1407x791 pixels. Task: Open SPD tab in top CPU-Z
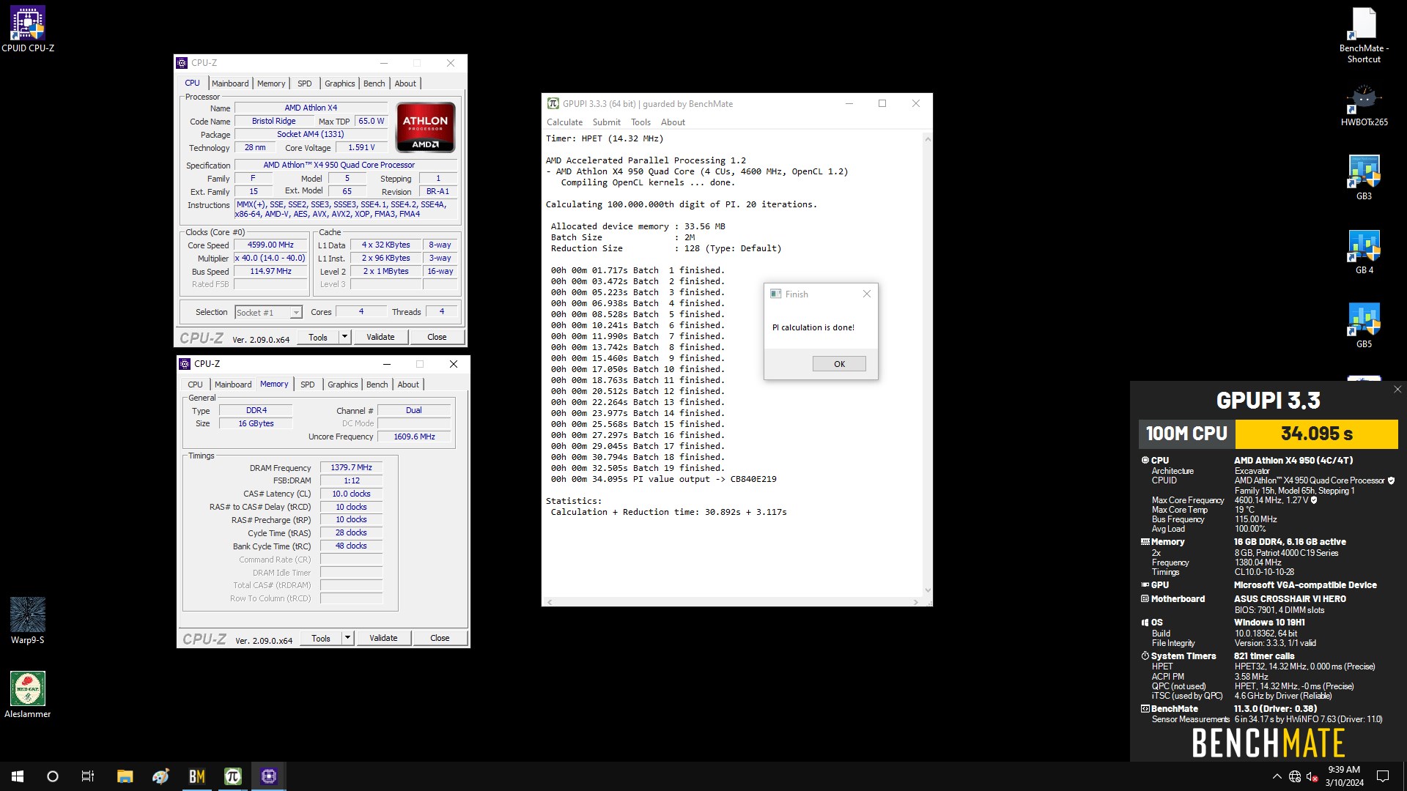point(305,83)
